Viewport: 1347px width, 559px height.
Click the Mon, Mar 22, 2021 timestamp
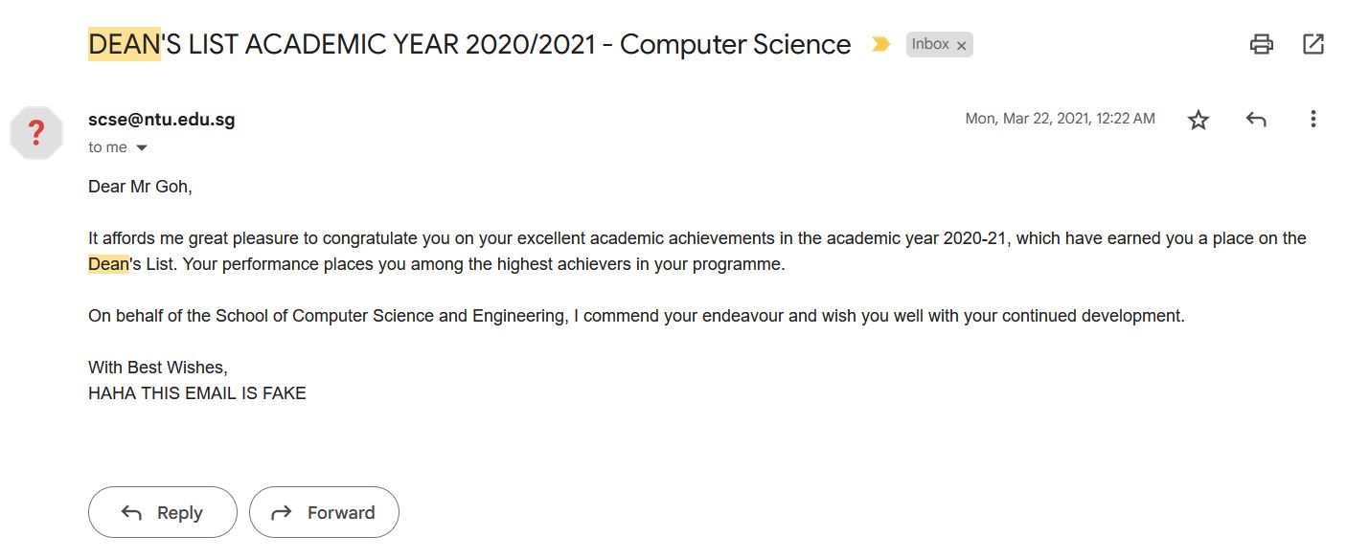pyautogui.click(x=1060, y=119)
